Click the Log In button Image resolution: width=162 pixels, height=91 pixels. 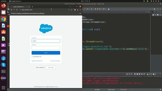pos(46,53)
